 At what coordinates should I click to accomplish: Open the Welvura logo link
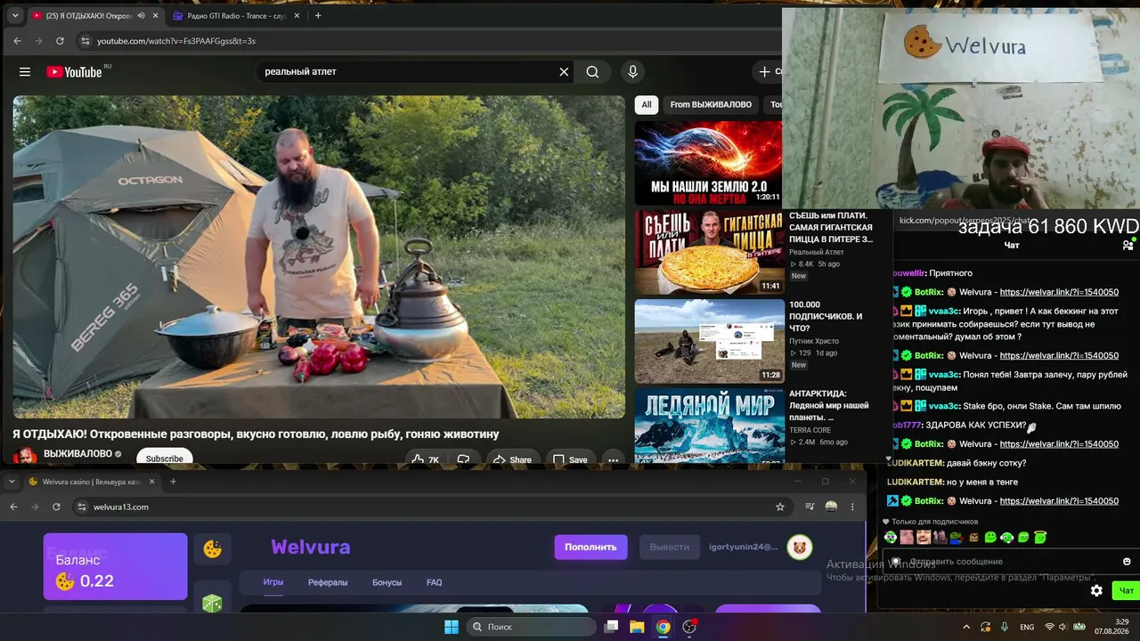(x=311, y=547)
